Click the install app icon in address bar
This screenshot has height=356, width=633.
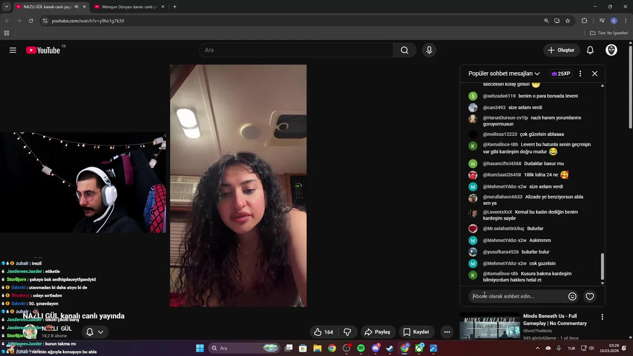tap(557, 21)
